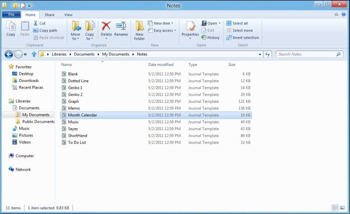Click the Up arrow navigation icon
Screen dimensions: 350x214
(34, 54)
